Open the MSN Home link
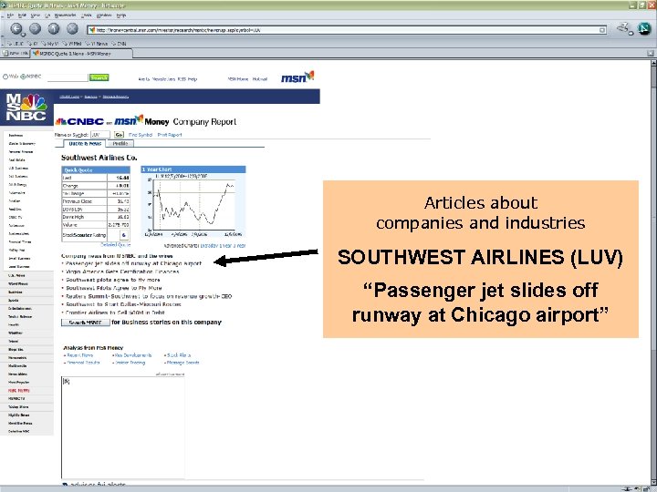 pyautogui.click(x=238, y=79)
